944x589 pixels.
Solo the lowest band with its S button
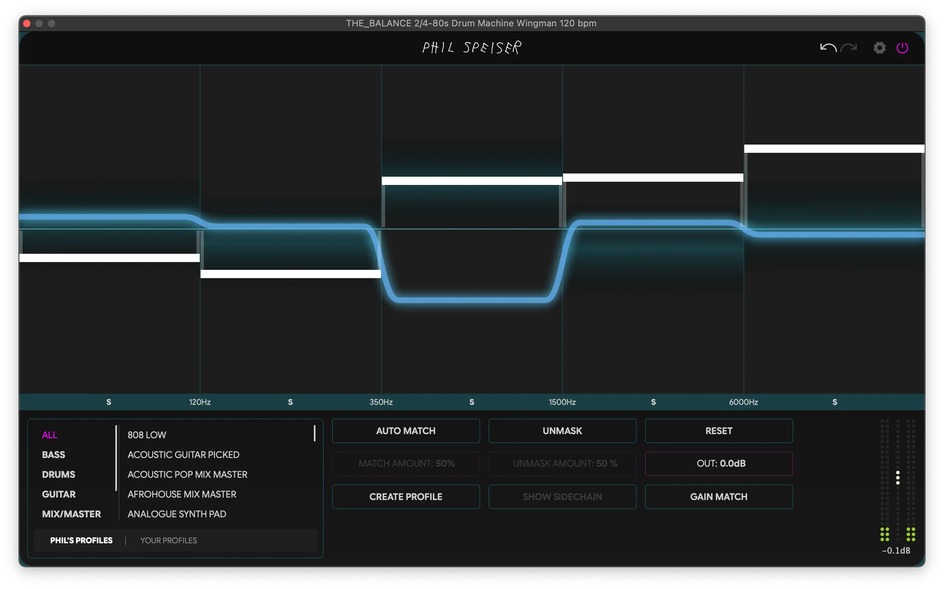[x=108, y=402]
